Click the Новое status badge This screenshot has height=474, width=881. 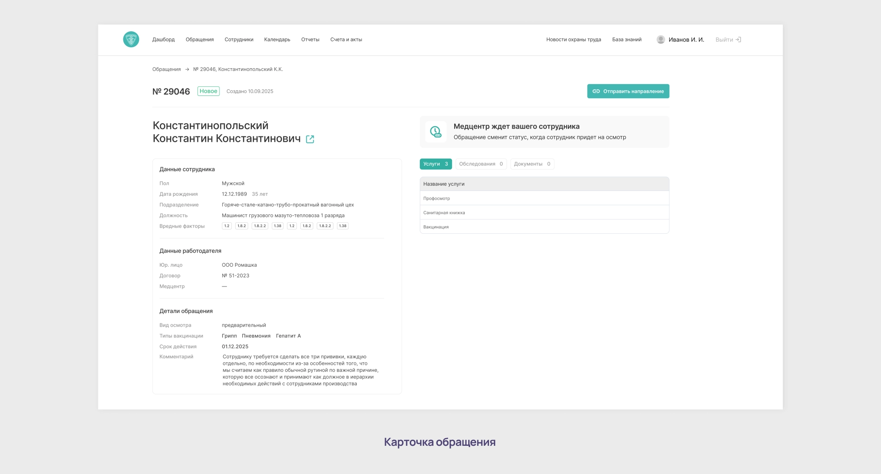[208, 91]
